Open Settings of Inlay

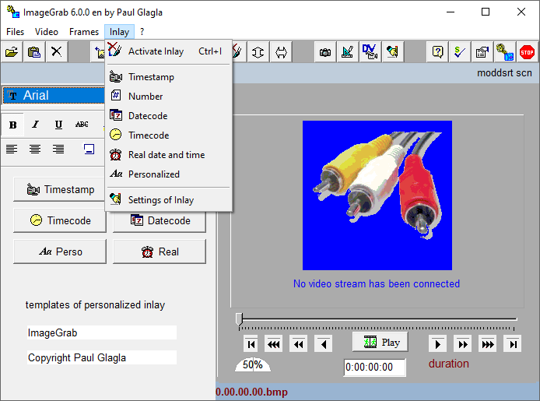[x=168, y=200]
